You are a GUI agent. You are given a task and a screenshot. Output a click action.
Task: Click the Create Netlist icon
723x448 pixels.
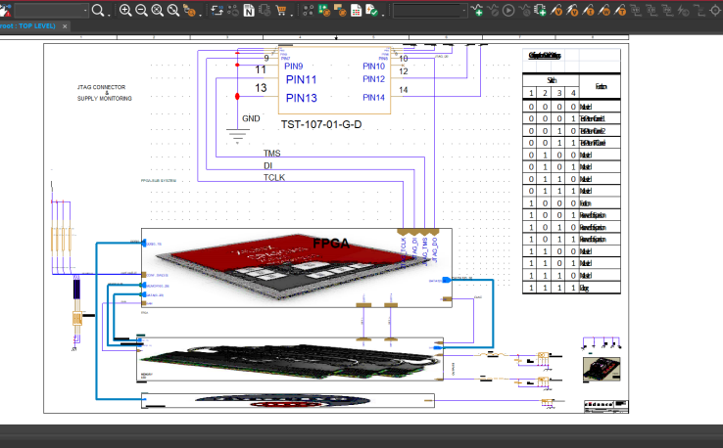click(249, 10)
